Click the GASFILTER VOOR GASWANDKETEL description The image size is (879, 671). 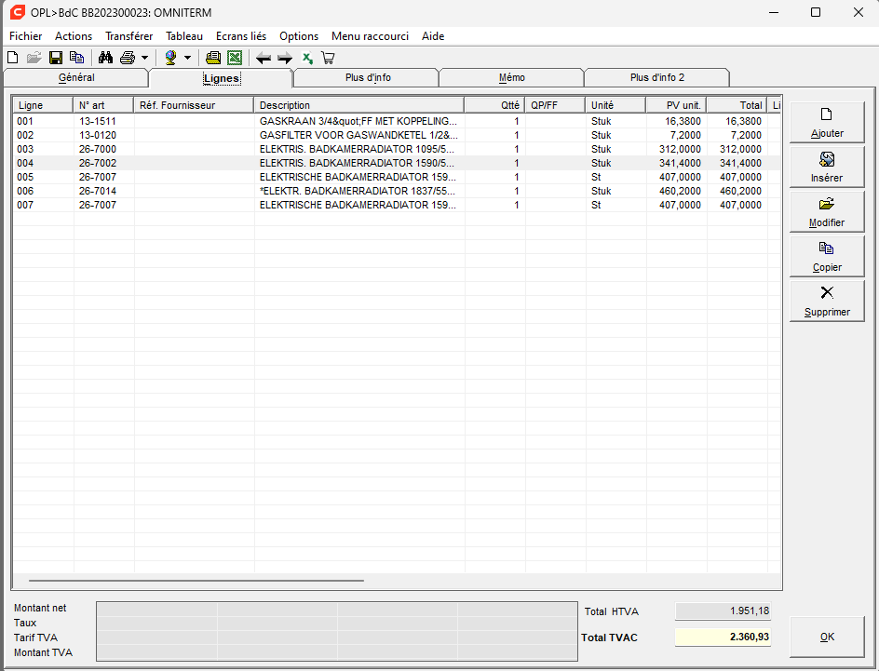pos(358,135)
